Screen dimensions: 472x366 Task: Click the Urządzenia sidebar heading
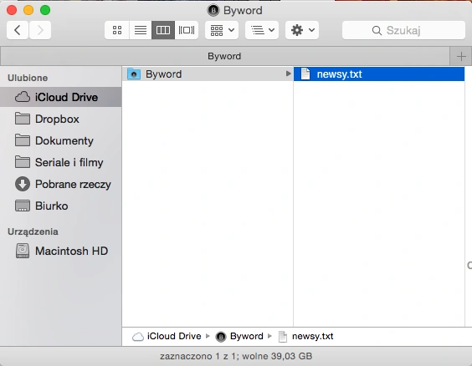point(33,231)
